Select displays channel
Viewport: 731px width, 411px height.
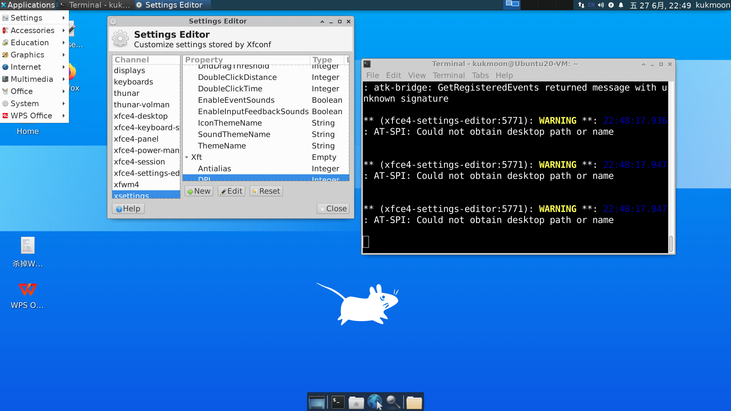[146, 70]
